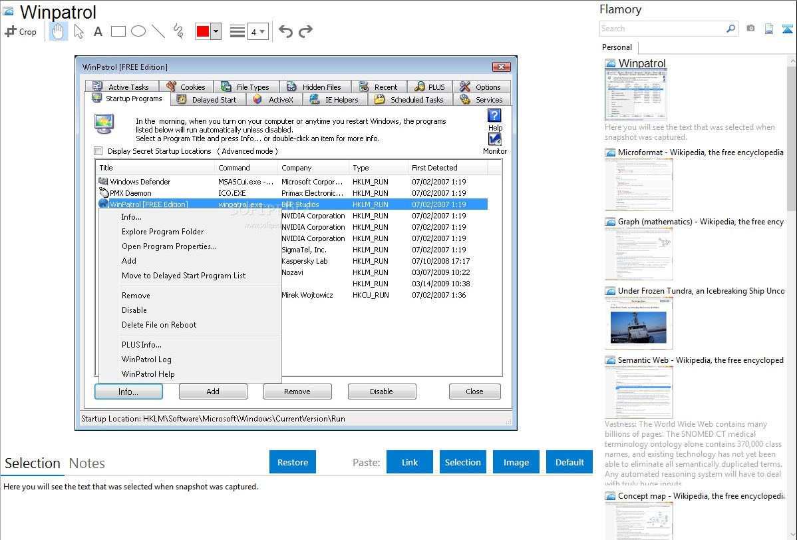The width and height of the screenshot is (797, 540).
Task: Choose the text annotation tool
Action: click(x=98, y=31)
